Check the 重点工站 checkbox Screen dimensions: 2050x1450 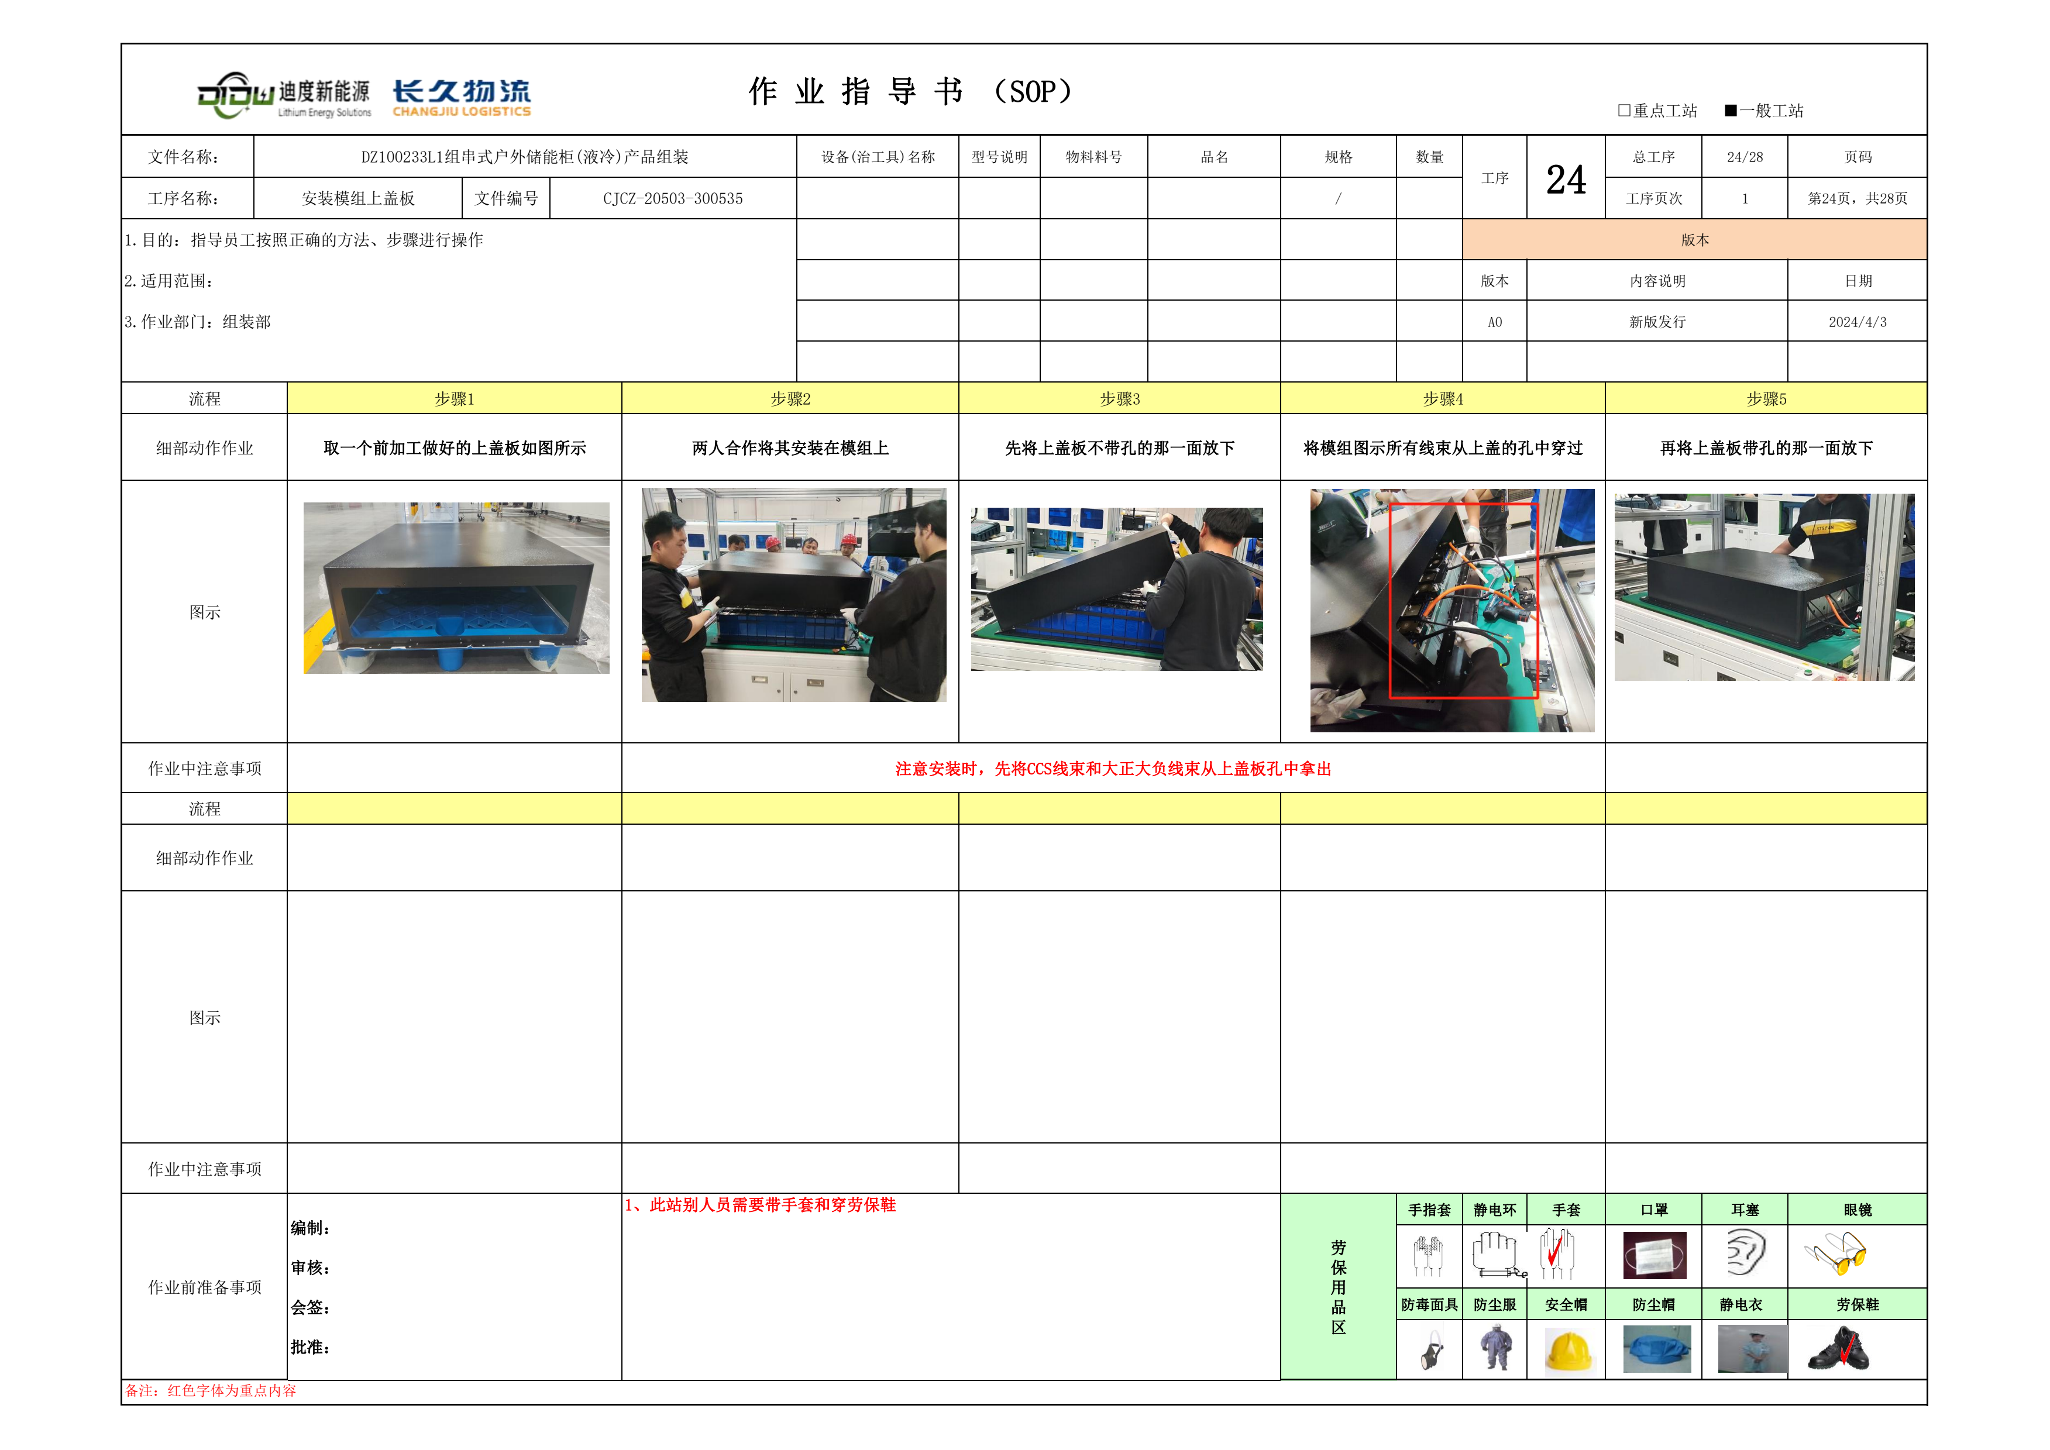[x=1624, y=111]
